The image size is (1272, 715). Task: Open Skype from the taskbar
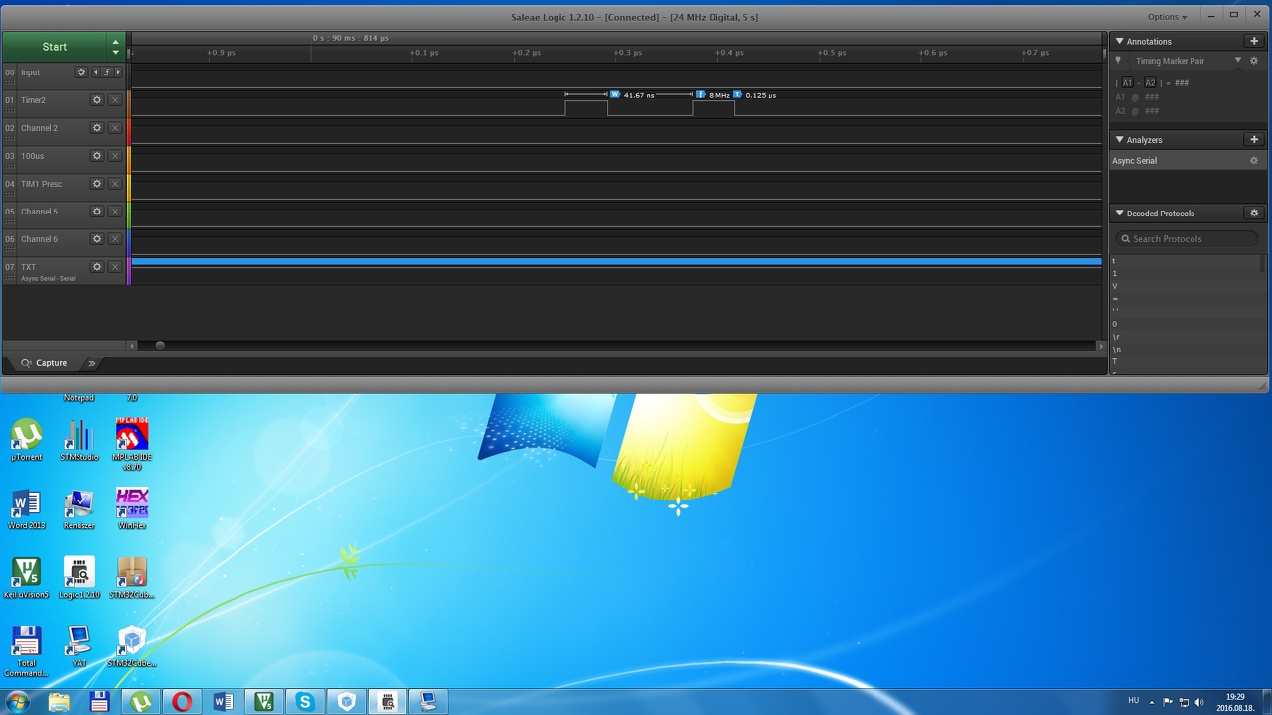click(305, 702)
